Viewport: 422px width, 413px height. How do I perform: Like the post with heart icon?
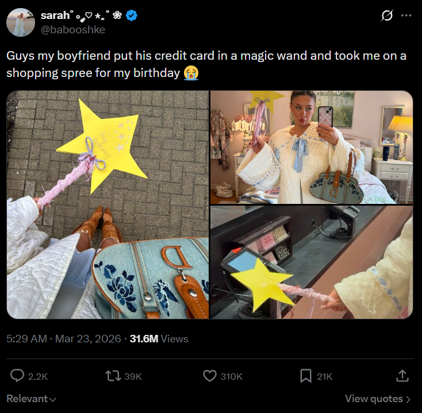210,376
